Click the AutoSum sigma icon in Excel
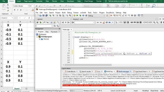Viewport: 164px width, 92px height. pyautogui.click(x=142, y=5)
